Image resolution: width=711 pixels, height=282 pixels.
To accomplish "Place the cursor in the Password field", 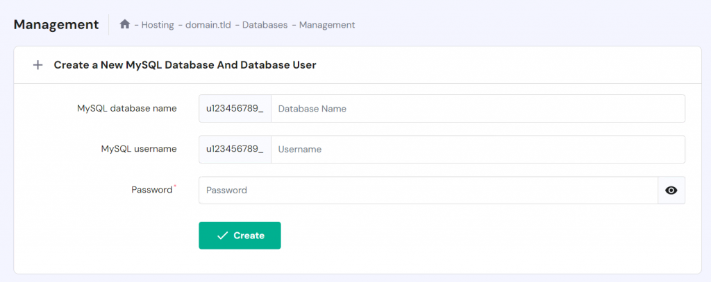I will pos(427,190).
